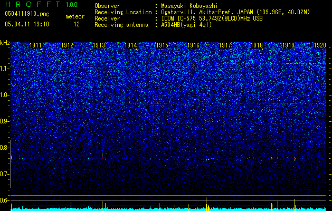This screenshot has height=211, width=332.
Task: Click the 1912 time marker
Action: tap(68, 45)
